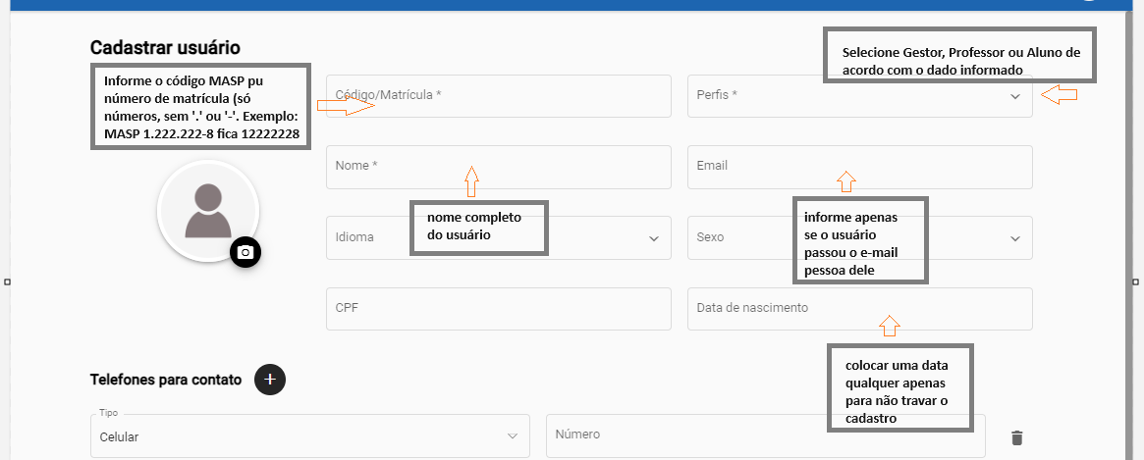The width and height of the screenshot is (1144, 460).
Task: Click the camera icon to upload photo
Action: (x=245, y=253)
